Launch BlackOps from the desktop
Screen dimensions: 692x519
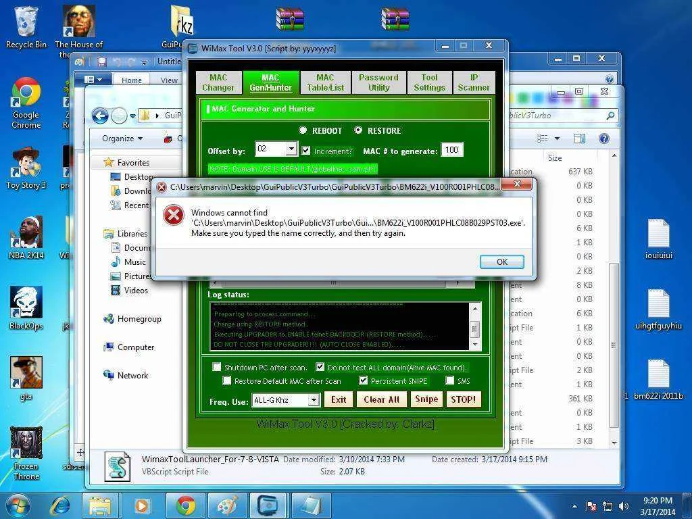26,308
